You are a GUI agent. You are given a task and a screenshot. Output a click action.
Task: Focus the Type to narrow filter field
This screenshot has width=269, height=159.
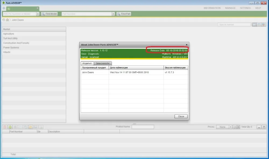pos(234,25)
